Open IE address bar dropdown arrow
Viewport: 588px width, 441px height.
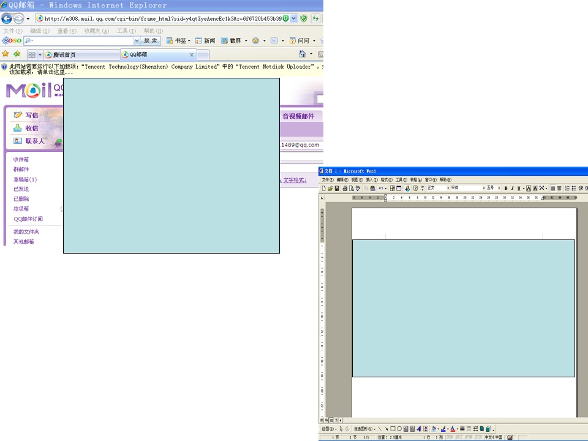293,18
